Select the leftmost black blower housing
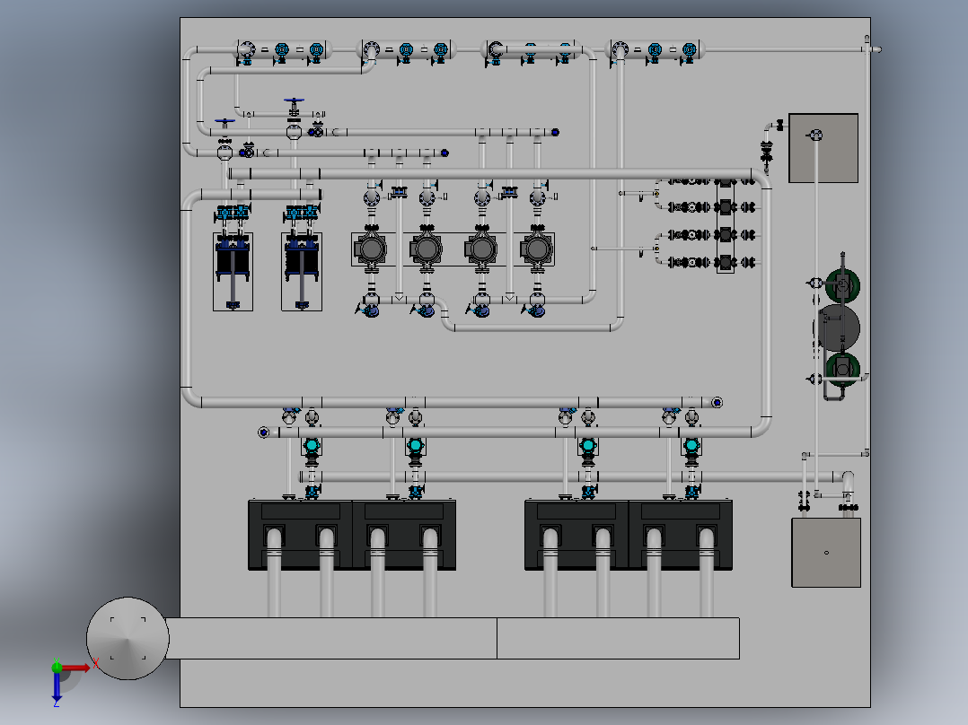Image resolution: width=968 pixels, height=725 pixels. click(300, 535)
